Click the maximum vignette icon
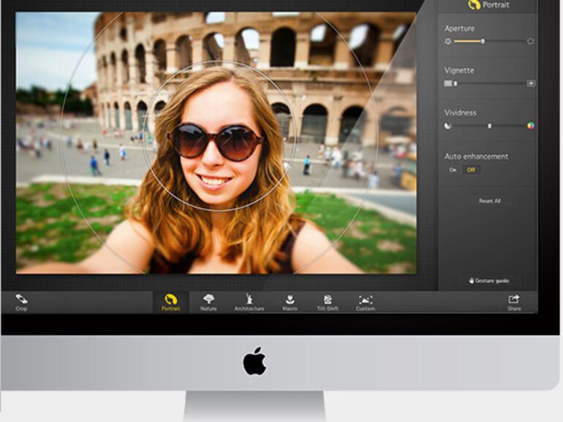 coord(531,83)
